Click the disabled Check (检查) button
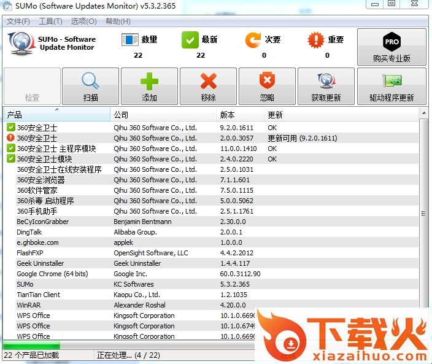Screen dimensions: 432x364 pos(33,87)
